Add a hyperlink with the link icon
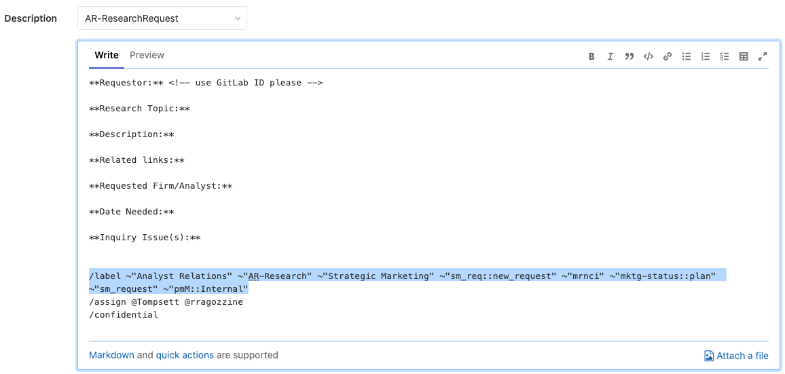This screenshot has width=785, height=374. (x=668, y=56)
